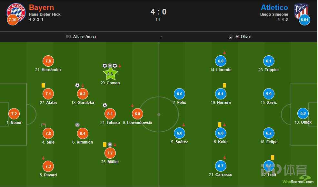
Task: Open Oblak's 5.2 rating circle
Action: click(303, 114)
